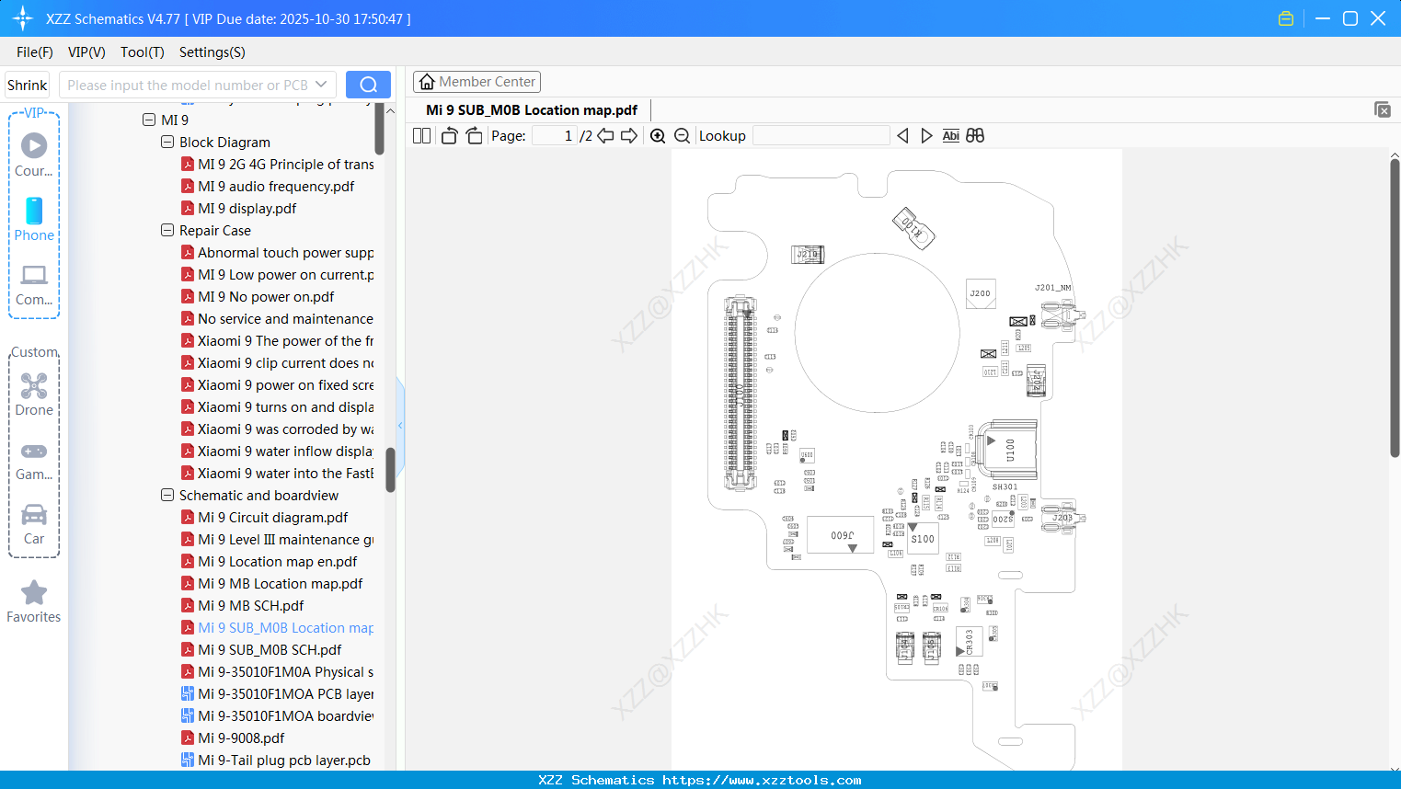Select the Abi whole-word lookup option
The width and height of the screenshot is (1401, 789).
950,135
